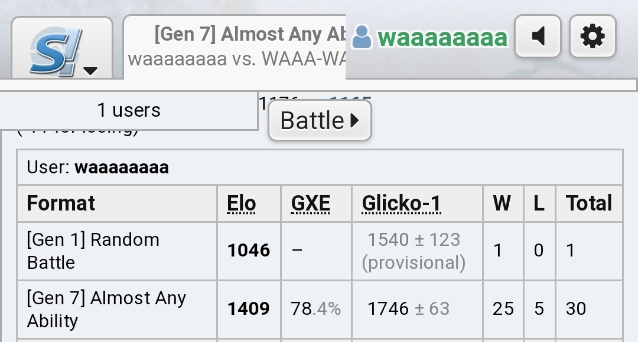Expand the Battle side panel button
Image resolution: width=638 pixels, height=342 pixels.
(x=320, y=121)
